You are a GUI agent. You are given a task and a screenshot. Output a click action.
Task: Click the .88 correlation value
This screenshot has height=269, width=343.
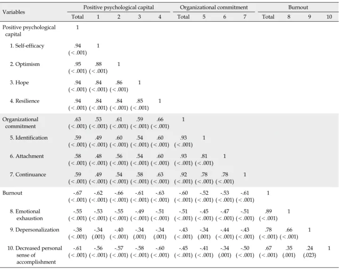98,64
